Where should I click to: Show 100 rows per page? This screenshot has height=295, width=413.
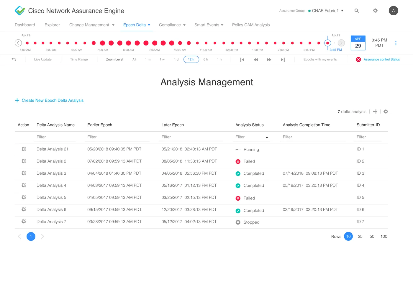tap(384, 236)
